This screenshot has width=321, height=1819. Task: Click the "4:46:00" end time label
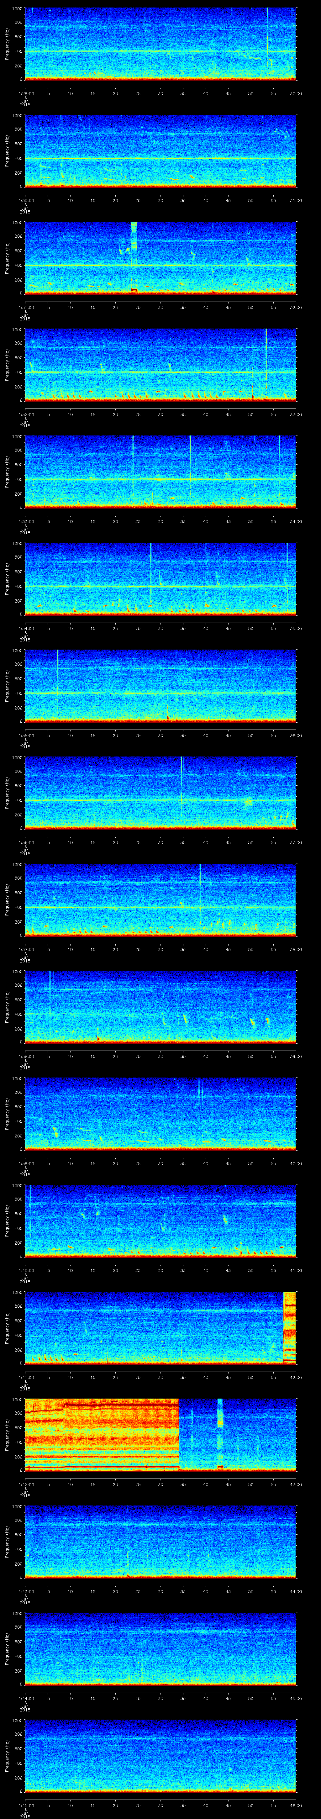(296, 1805)
